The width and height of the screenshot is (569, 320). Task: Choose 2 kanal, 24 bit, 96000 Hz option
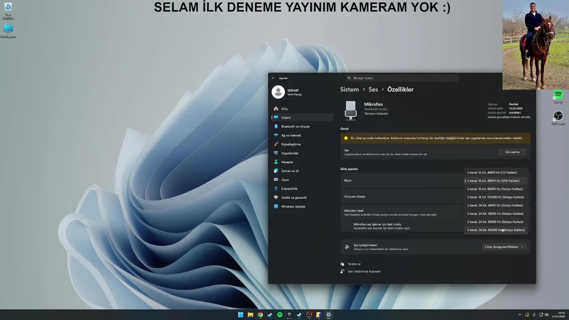[496, 222]
